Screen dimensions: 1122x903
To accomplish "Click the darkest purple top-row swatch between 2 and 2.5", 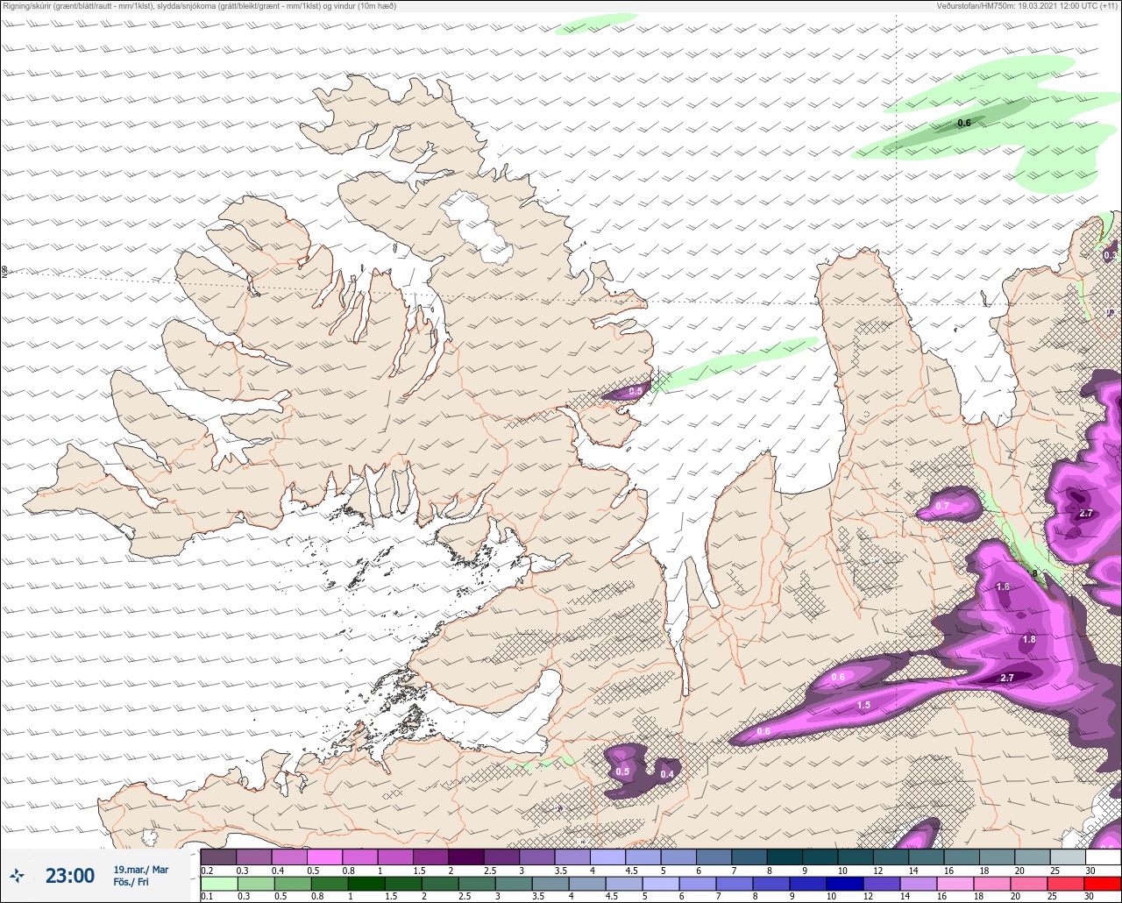I will (x=465, y=857).
